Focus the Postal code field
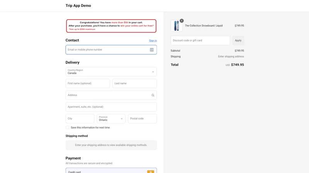The height and width of the screenshot is (173, 309). click(142, 119)
